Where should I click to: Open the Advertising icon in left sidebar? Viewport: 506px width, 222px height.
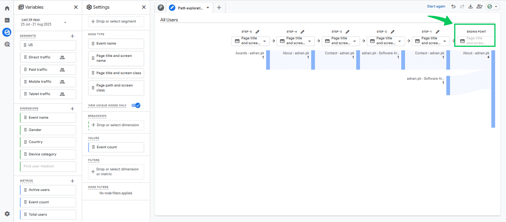7,44
